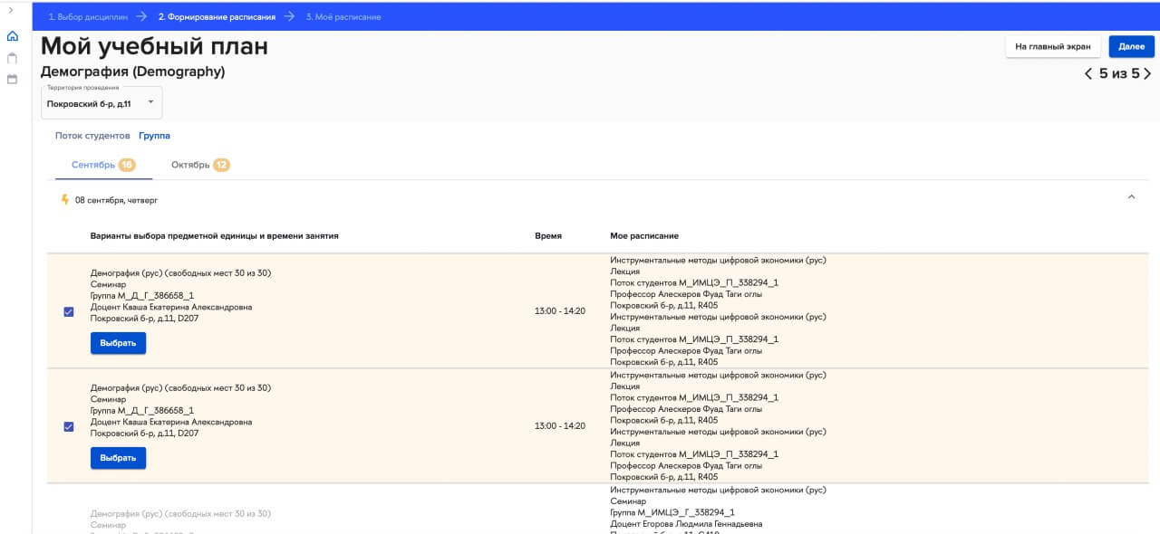This screenshot has width=1160, height=534.
Task: Expand the sidebar with the top arrow
Action: [11, 10]
